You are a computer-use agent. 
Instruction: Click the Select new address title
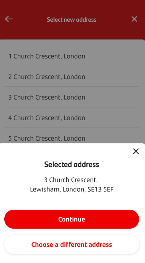click(72, 20)
